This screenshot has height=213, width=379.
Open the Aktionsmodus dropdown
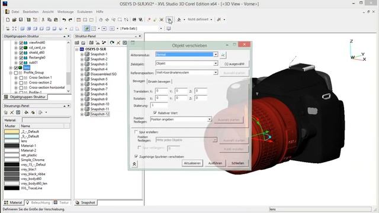pyautogui.click(x=216, y=54)
